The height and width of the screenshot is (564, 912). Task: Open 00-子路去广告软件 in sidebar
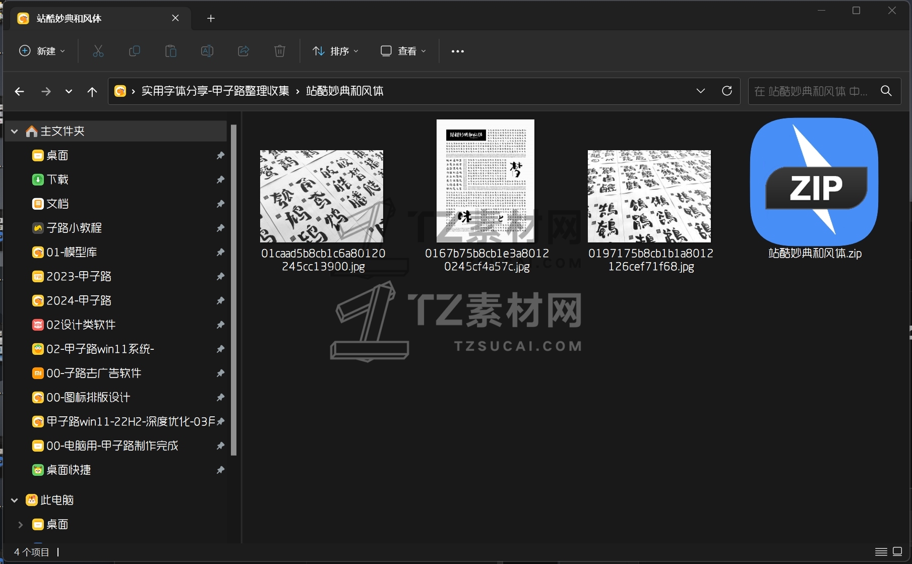[x=94, y=373]
